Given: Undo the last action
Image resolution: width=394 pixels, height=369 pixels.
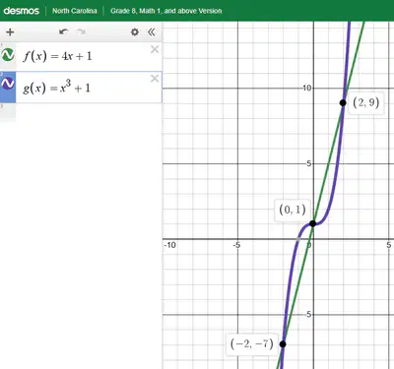Looking at the screenshot, I should point(64,31).
